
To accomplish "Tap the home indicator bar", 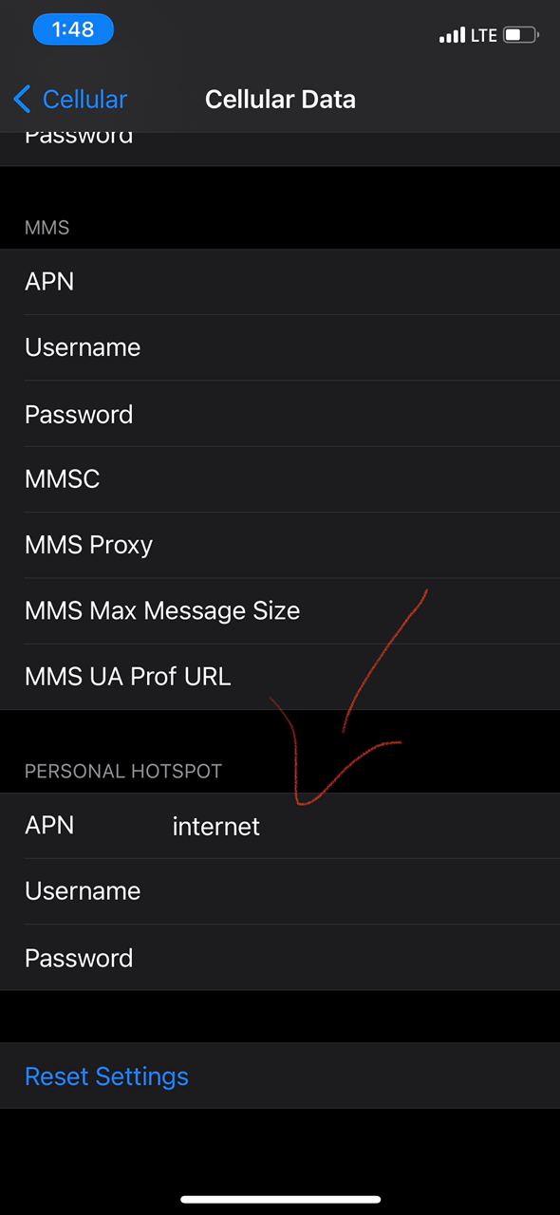I will 280,1200.
